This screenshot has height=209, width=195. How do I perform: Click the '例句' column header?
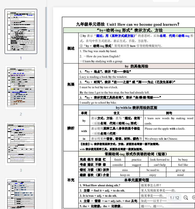tap(169, 113)
